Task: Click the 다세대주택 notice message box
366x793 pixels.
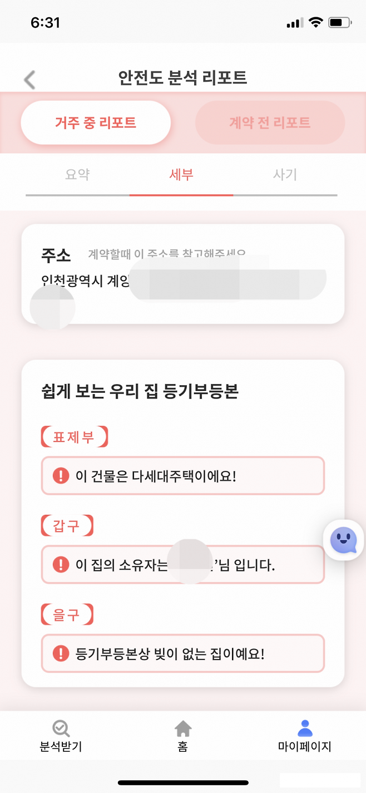Action: 182,475
